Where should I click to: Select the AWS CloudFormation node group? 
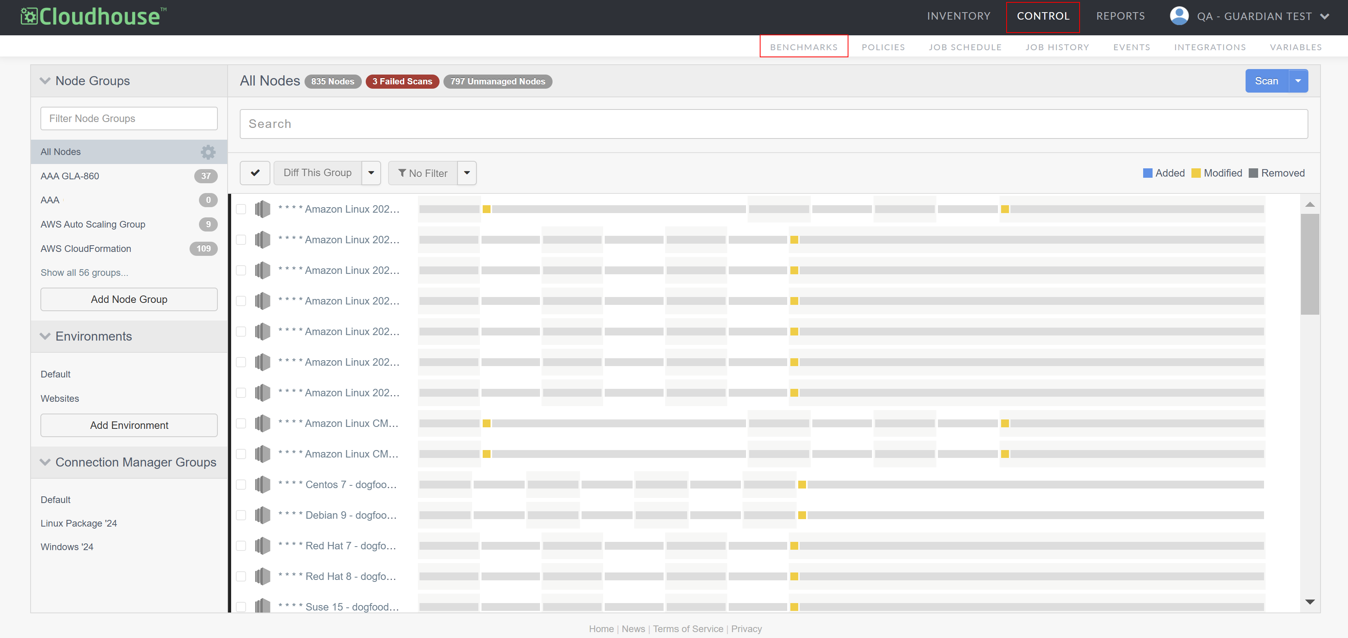click(x=129, y=249)
